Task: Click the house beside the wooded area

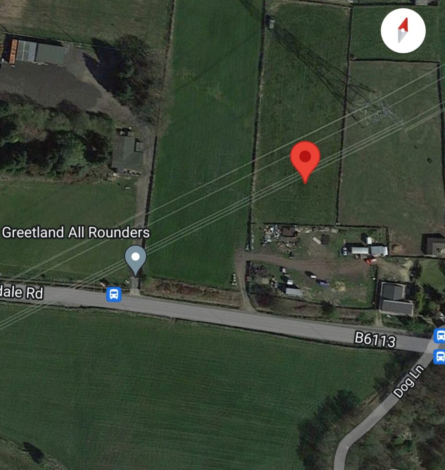Action: pyautogui.click(x=128, y=153)
